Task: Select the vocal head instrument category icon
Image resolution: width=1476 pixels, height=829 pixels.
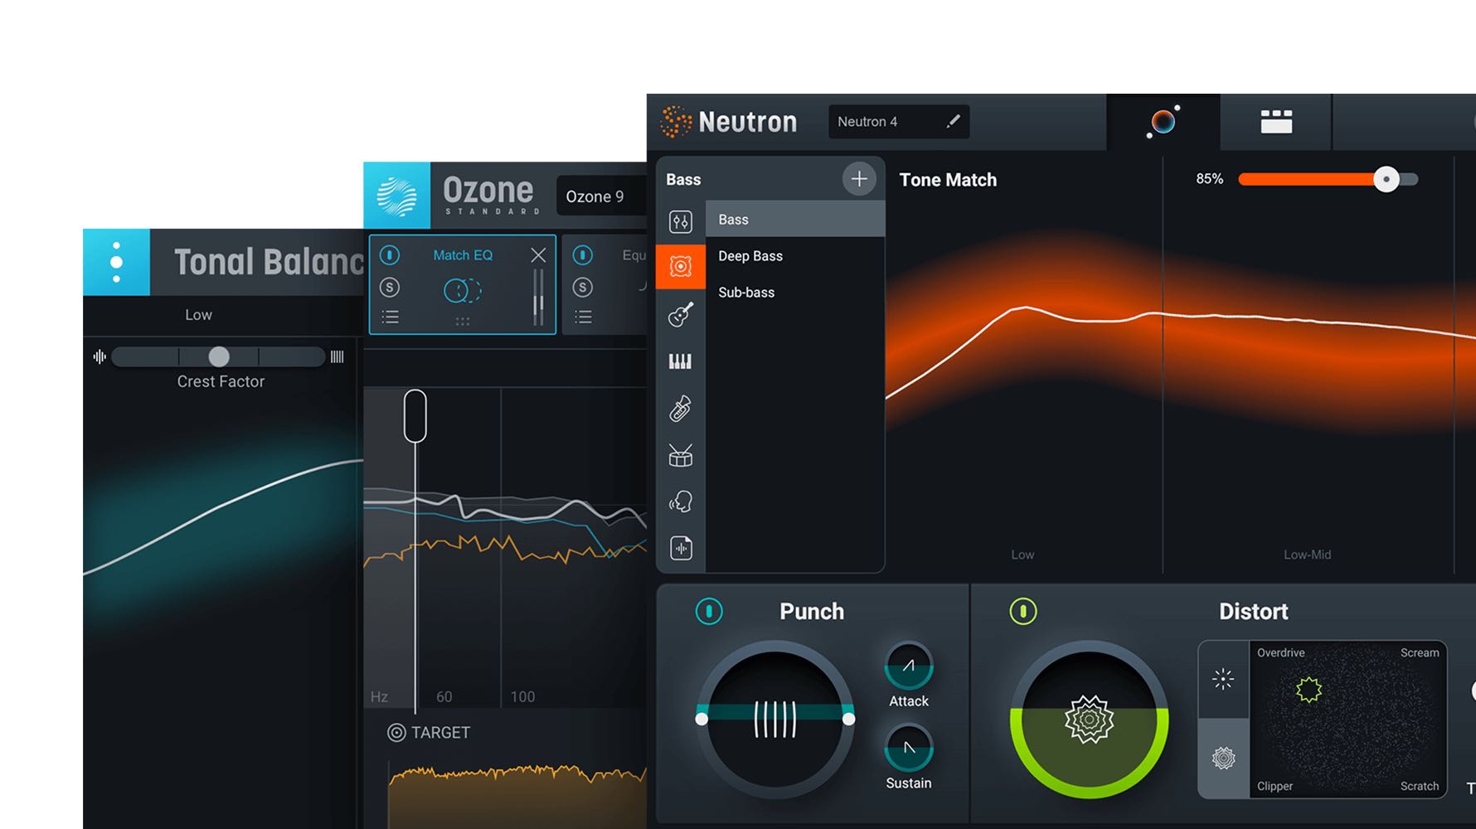Action: [680, 502]
